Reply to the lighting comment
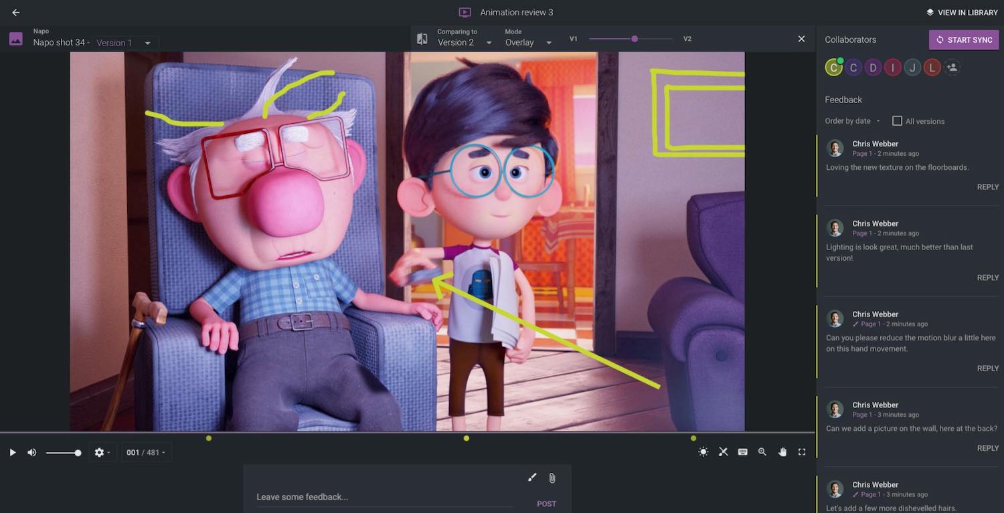Screen dimensions: 1004x513 [988, 278]
